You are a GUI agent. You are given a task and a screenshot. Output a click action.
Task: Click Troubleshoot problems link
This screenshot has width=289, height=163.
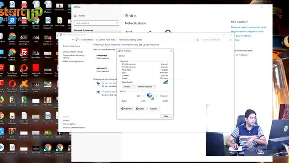pyautogui.click(x=109, y=91)
